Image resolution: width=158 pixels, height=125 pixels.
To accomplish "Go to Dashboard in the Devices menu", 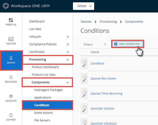I will (x=37, y=21).
